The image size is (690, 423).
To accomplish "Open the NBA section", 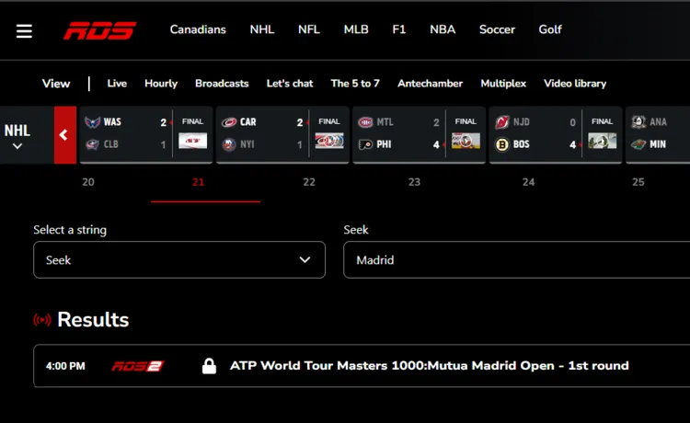I will [x=443, y=29].
